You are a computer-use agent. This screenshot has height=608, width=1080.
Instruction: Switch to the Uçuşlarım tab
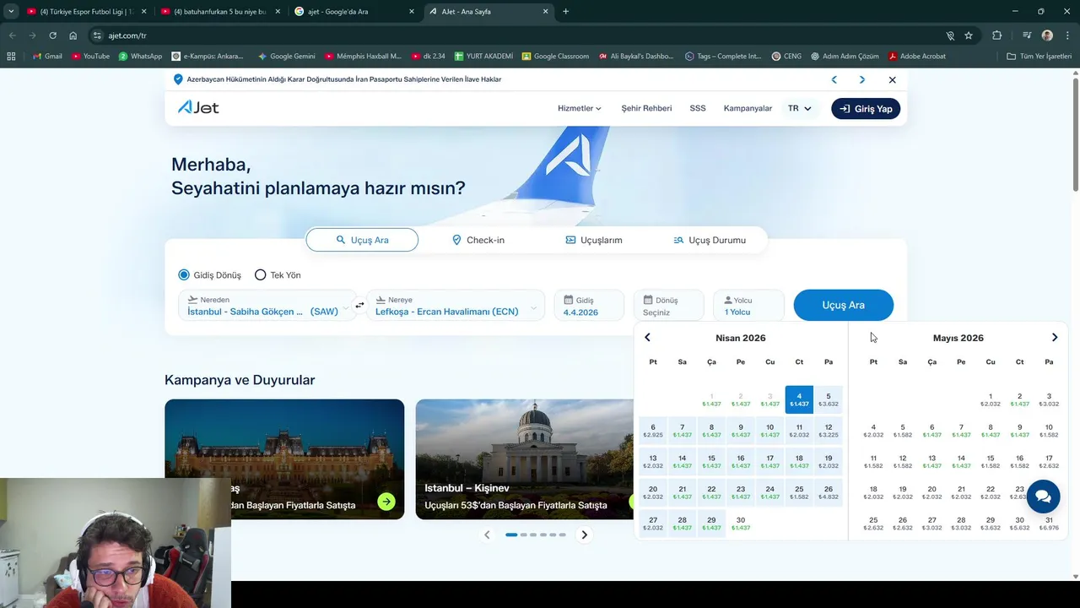click(x=594, y=240)
